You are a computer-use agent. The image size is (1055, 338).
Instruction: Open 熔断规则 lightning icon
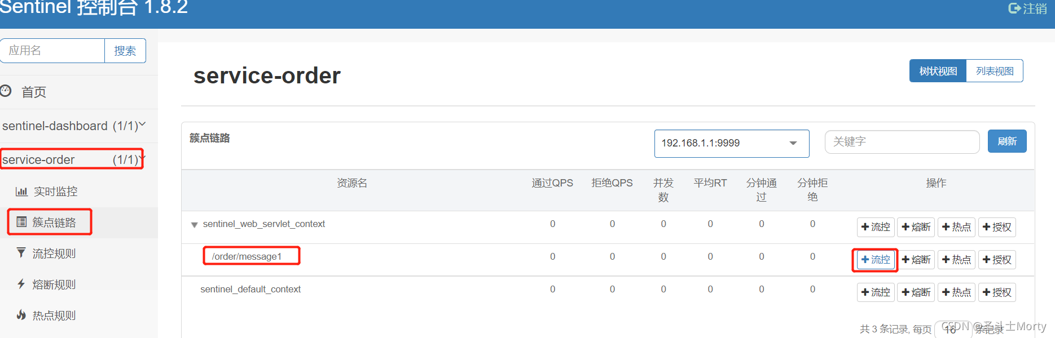tap(21, 284)
